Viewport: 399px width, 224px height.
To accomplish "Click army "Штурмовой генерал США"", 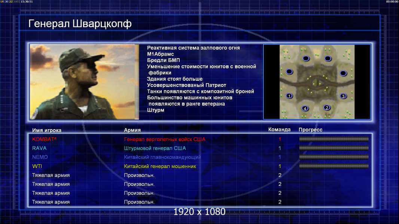I will tap(155, 148).
